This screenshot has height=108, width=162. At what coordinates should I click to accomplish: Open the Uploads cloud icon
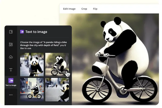coord(11,57)
